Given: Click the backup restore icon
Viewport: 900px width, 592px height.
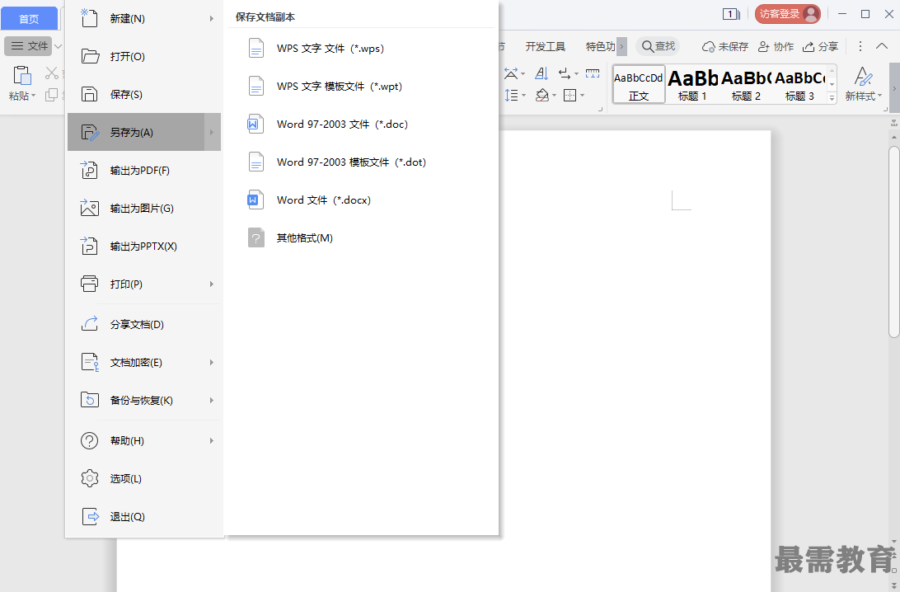Looking at the screenshot, I should click(x=90, y=400).
